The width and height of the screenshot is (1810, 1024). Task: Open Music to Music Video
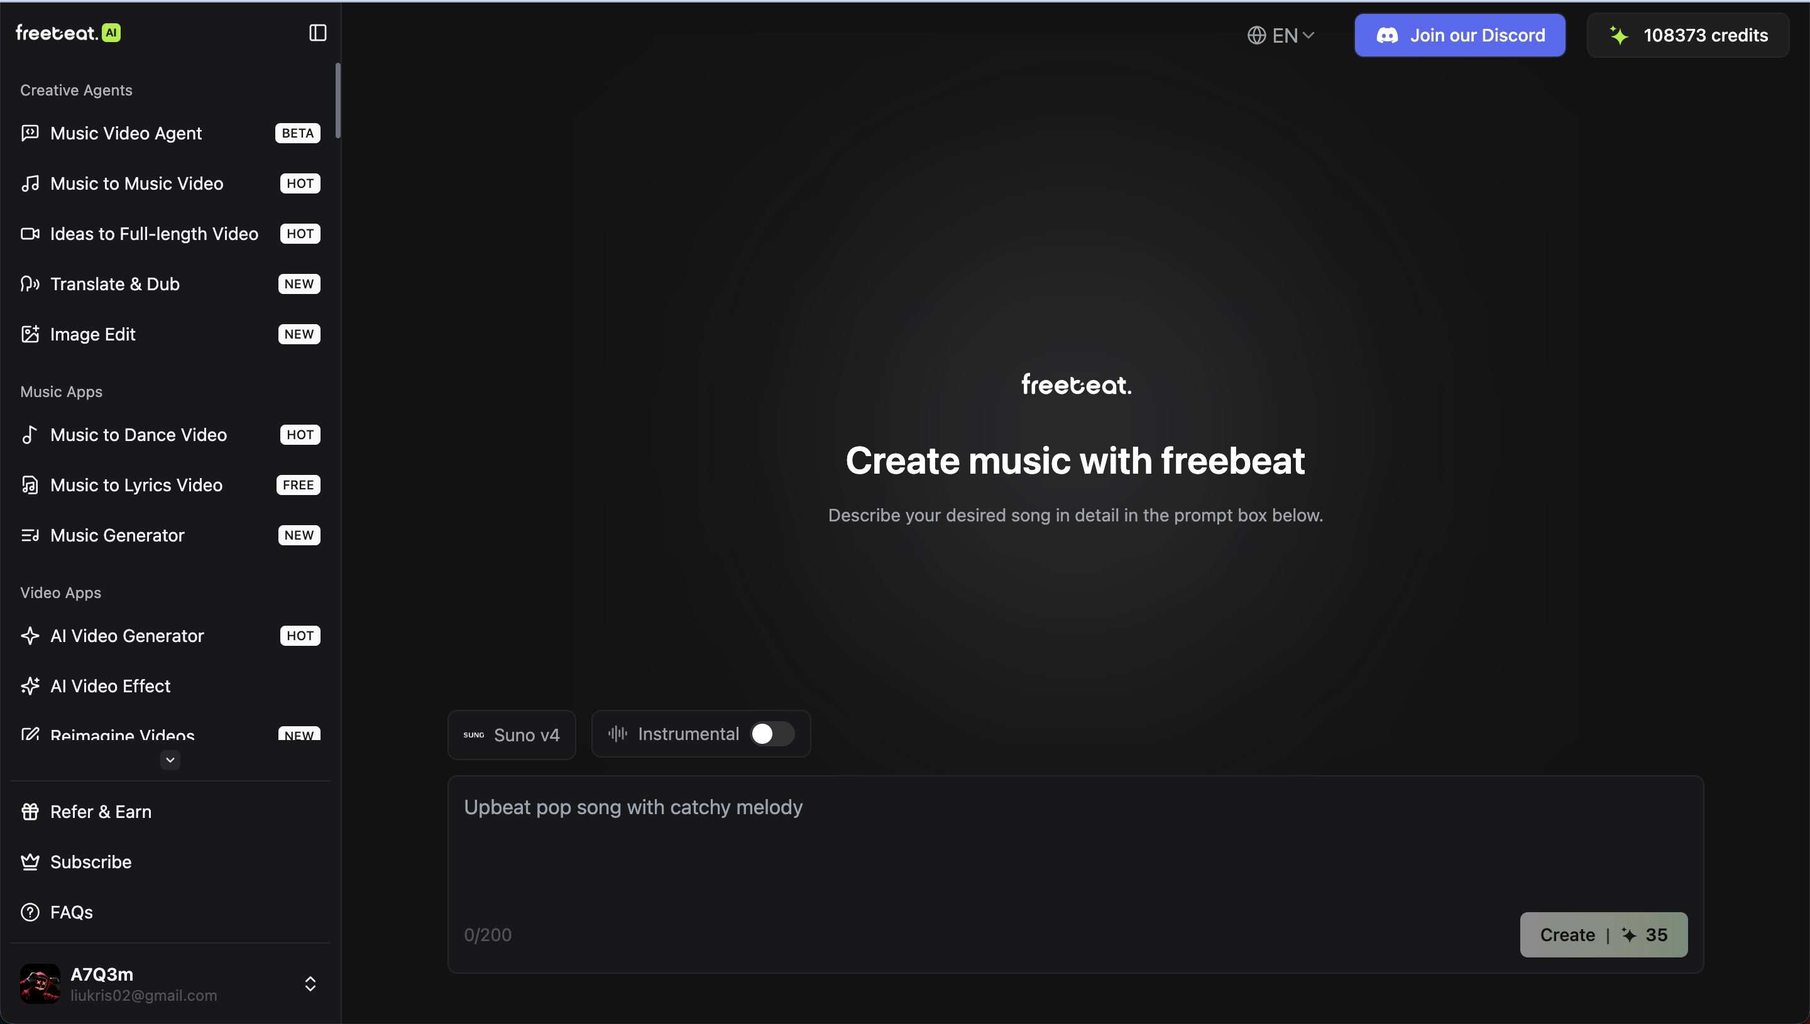coord(170,183)
